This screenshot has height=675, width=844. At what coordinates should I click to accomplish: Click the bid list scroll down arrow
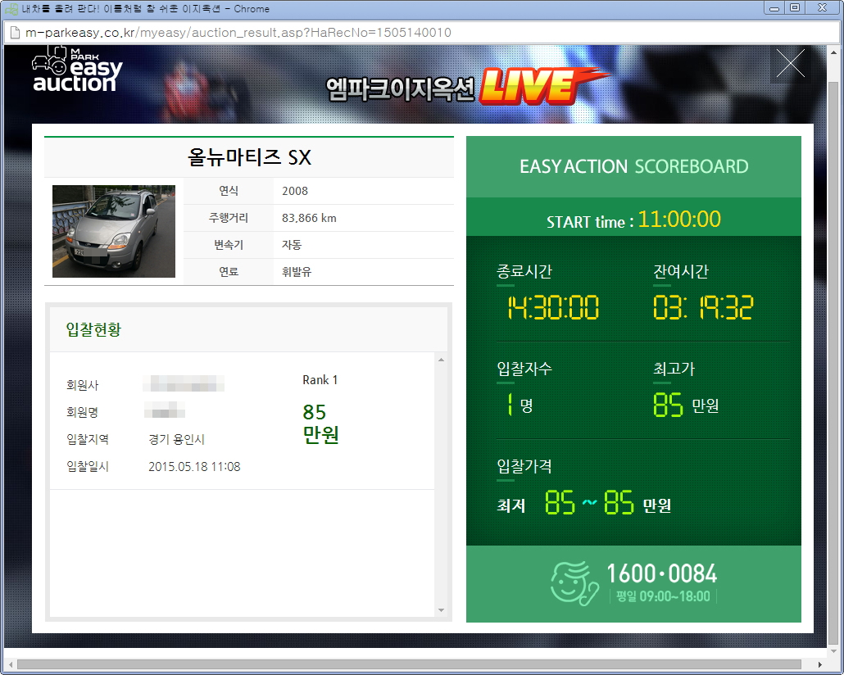[442, 609]
